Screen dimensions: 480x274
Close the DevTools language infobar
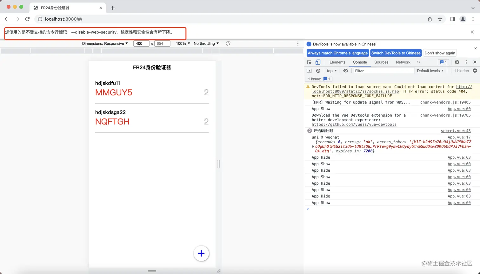(475, 48)
